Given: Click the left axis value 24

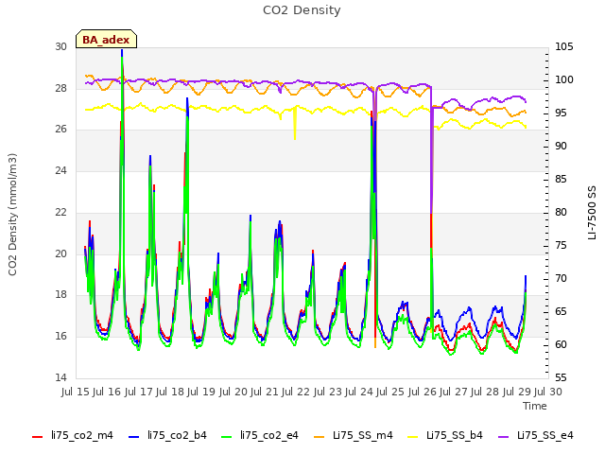Looking at the screenshot, I should (x=60, y=170).
